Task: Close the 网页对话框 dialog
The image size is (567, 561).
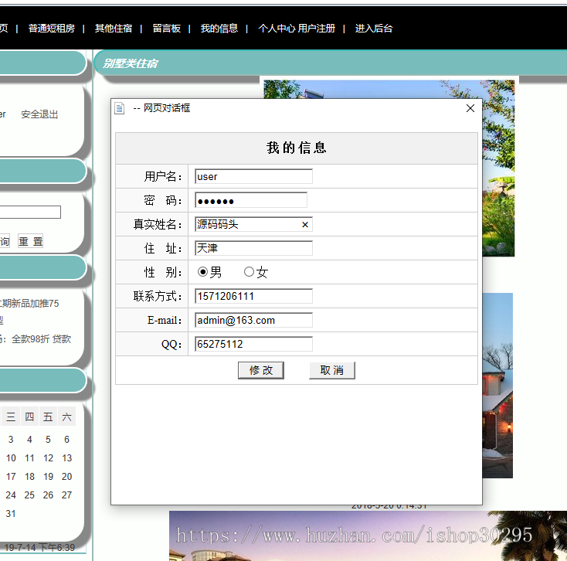Action: (470, 108)
